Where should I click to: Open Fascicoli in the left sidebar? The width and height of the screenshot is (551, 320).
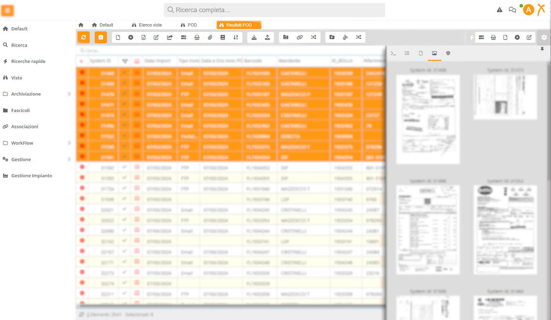[16, 111]
